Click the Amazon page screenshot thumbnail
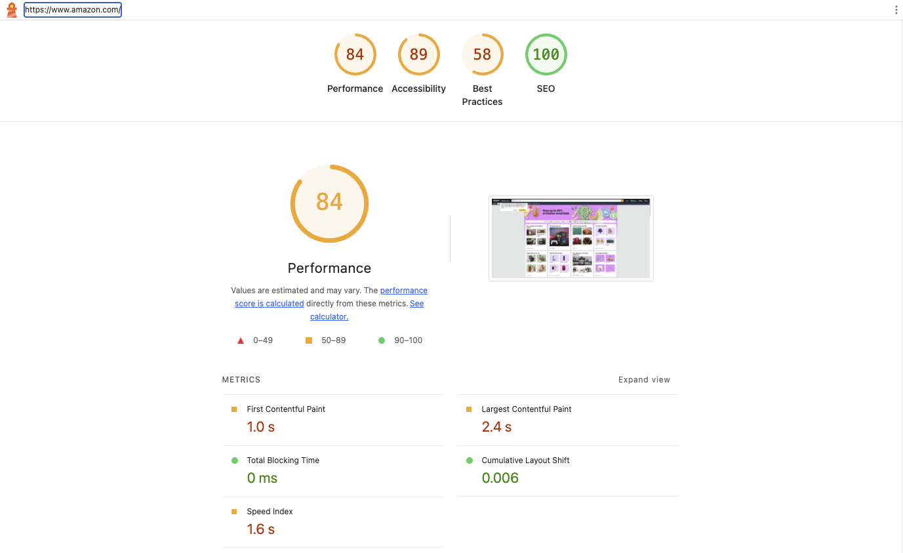903x553 pixels. (x=571, y=238)
